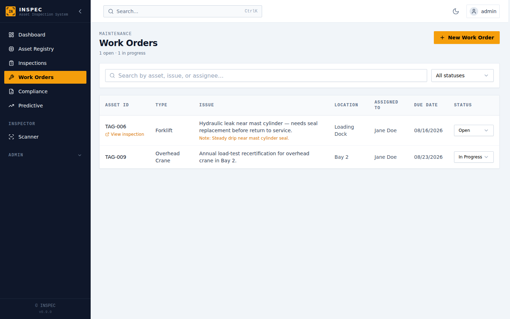Create a New Work Order
The height and width of the screenshot is (319, 510).
coord(467,38)
